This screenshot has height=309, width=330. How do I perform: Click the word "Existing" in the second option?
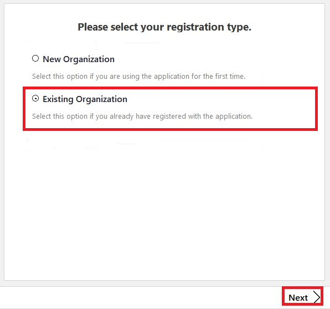58,99
